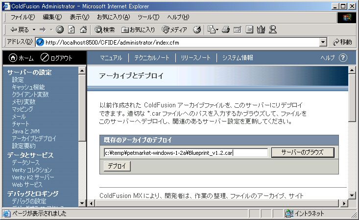Image resolution: width=359 pixels, height=220 pixels.
Task: Open the メディア media toolbar button
Action: (174, 29)
